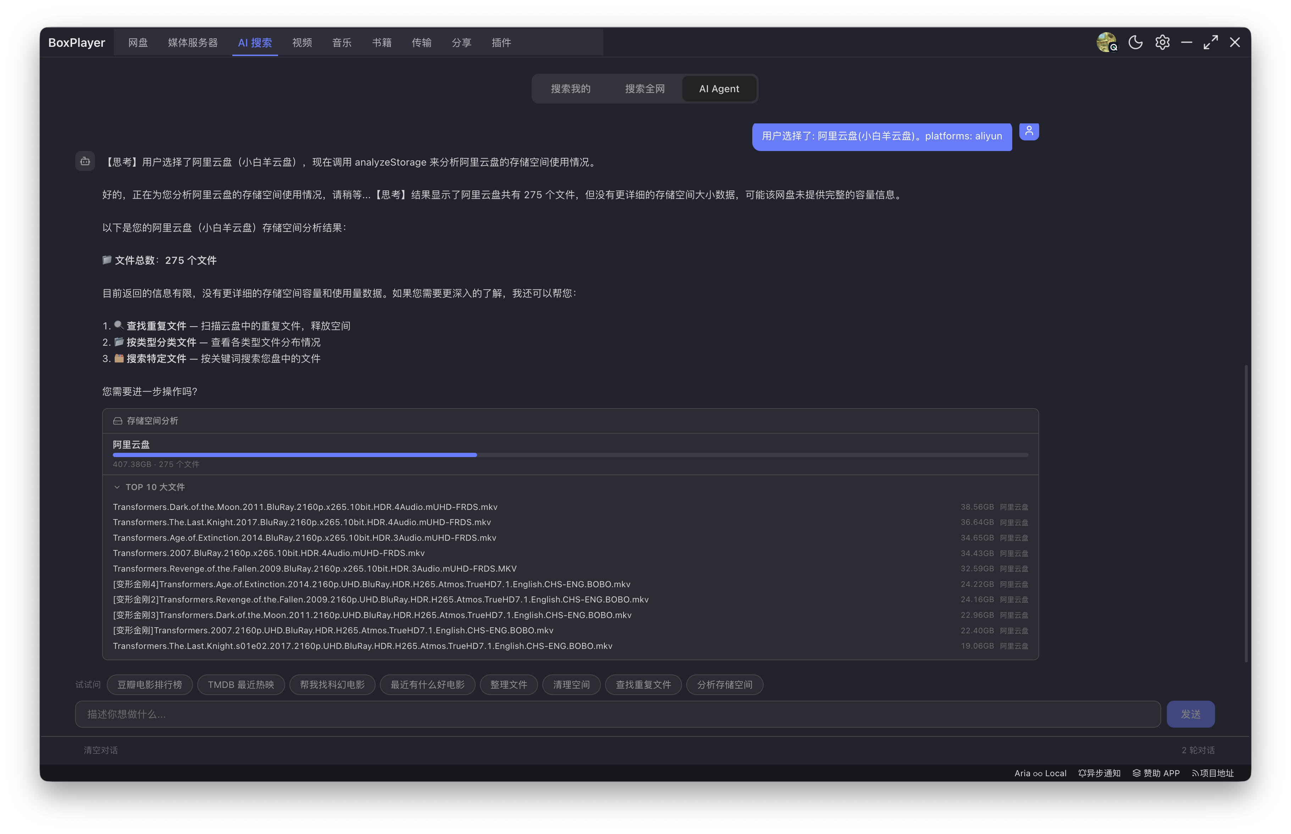1291x834 pixels.
Task: Click the 存储空间分析 card header
Action: click(570, 421)
